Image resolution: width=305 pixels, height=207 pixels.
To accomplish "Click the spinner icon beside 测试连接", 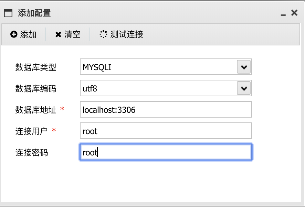I will click(x=103, y=34).
